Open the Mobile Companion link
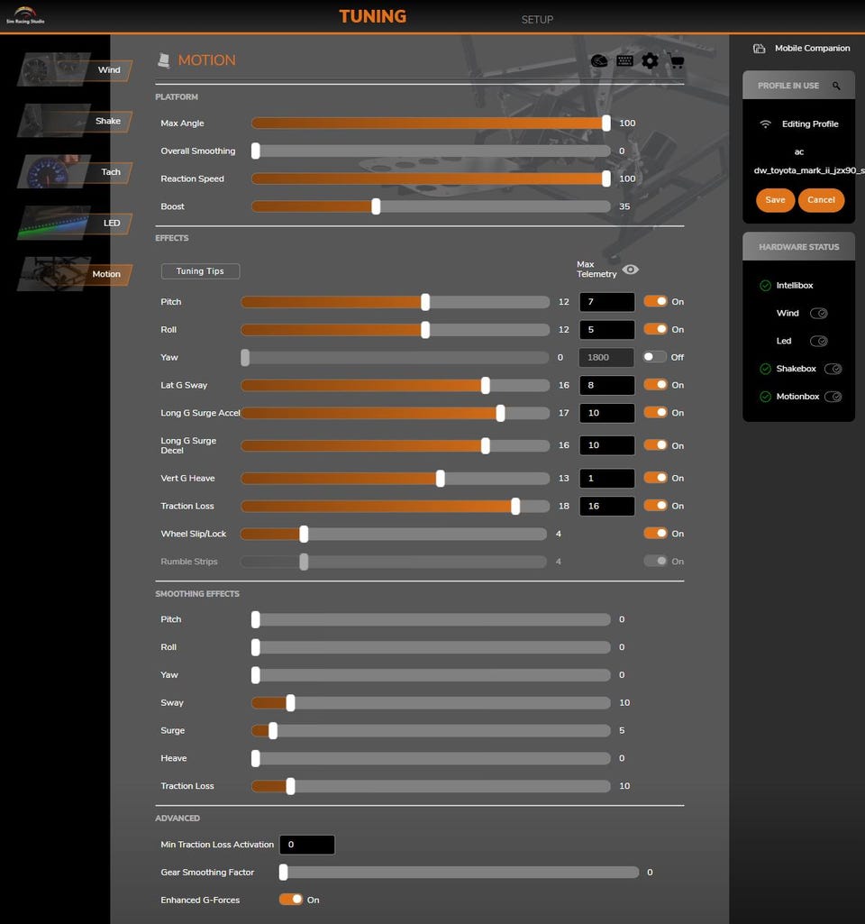The image size is (865, 924). coord(813,49)
